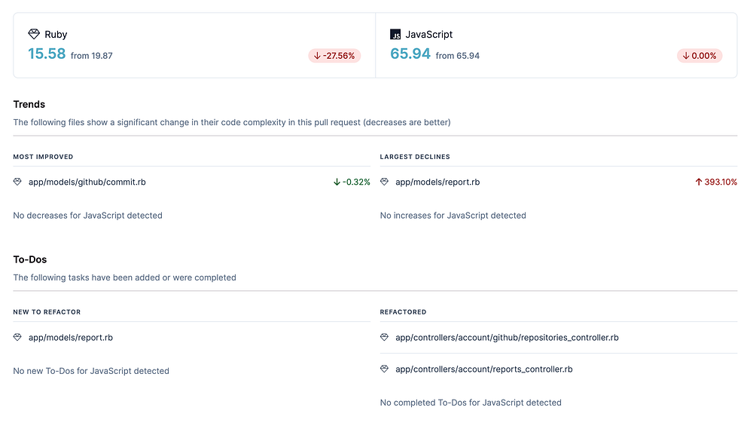Click the red 0.00% JavaScript change badge
The height and width of the screenshot is (429, 753).
pyautogui.click(x=700, y=56)
